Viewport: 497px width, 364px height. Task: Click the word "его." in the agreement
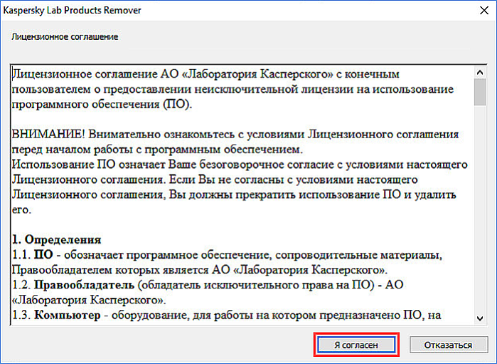[x=21, y=210]
